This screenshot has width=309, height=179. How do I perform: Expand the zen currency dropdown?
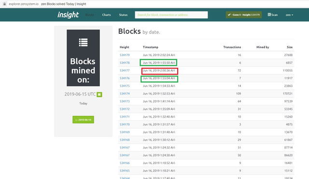(x=289, y=15)
